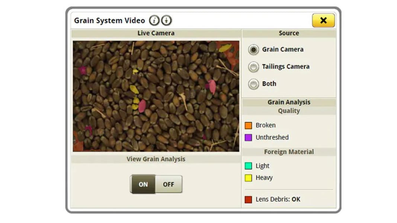Click the purple Unthreshed color swatch
This screenshot has height=223, width=397.
(248, 138)
